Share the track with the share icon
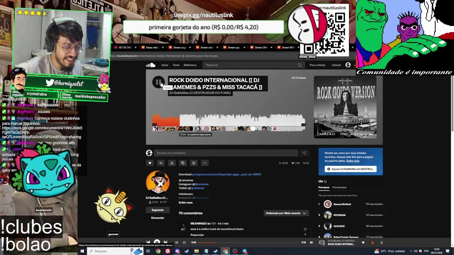Viewport: 454px width, 255px height. [172, 163]
